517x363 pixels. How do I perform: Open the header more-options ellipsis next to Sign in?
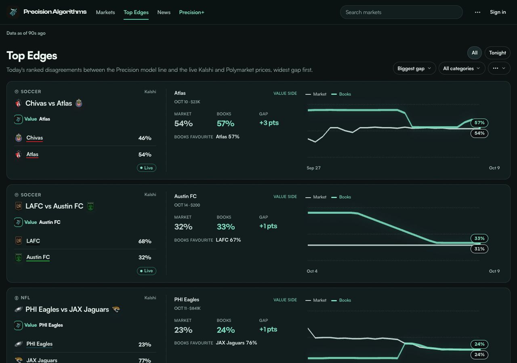[x=477, y=12]
